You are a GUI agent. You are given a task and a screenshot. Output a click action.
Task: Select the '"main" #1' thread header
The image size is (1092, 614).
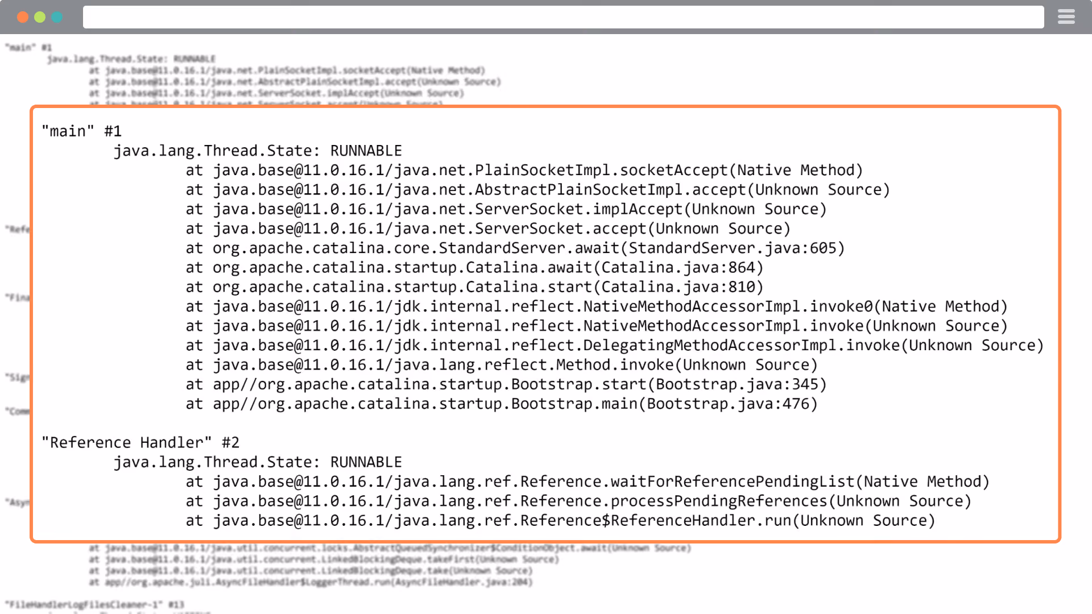coord(82,131)
